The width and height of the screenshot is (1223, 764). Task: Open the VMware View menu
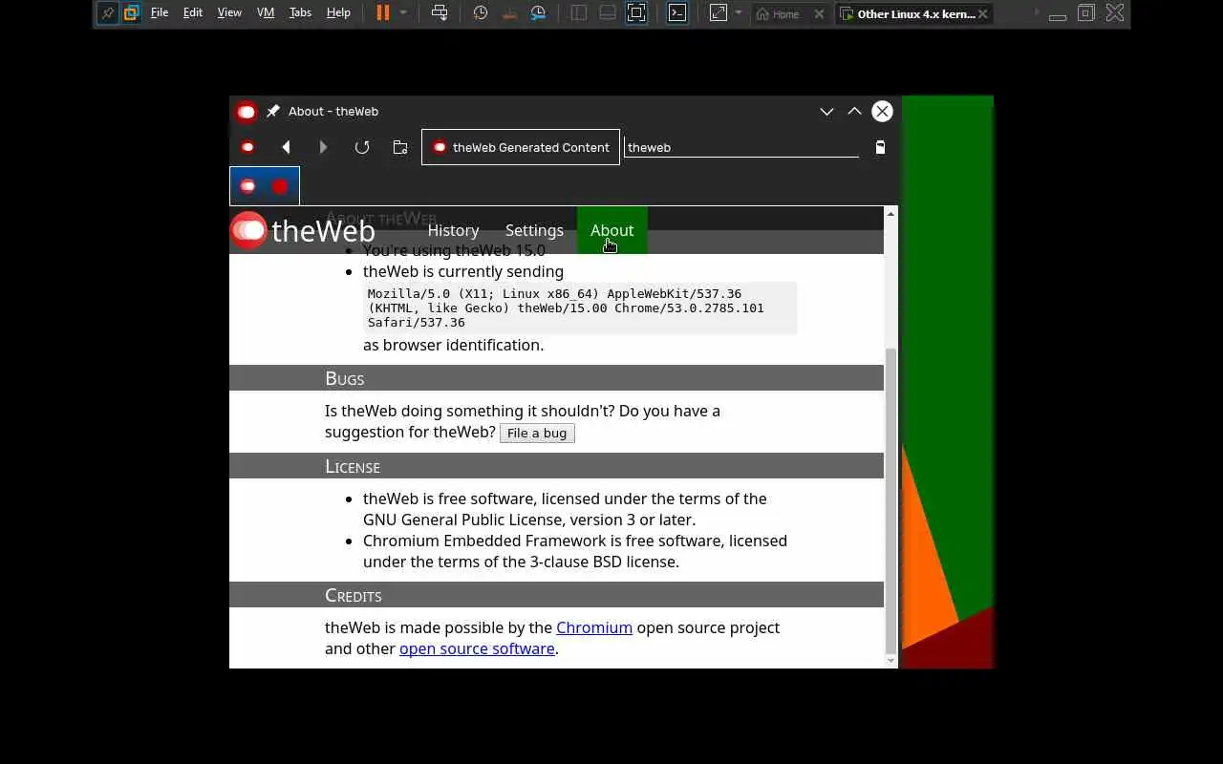(x=229, y=13)
